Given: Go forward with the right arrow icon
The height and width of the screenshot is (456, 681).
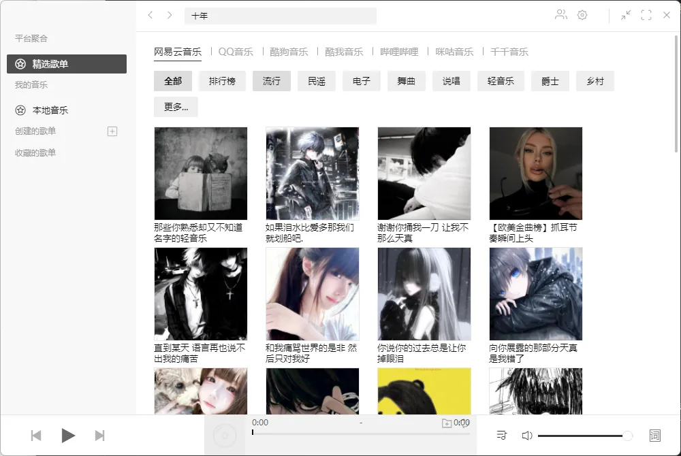Looking at the screenshot, I should [170, 15].
